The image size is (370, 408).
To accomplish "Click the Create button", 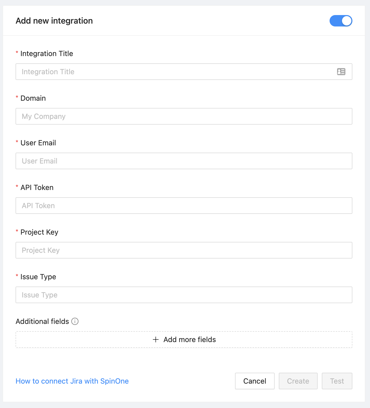I will [x=298, y=381].
